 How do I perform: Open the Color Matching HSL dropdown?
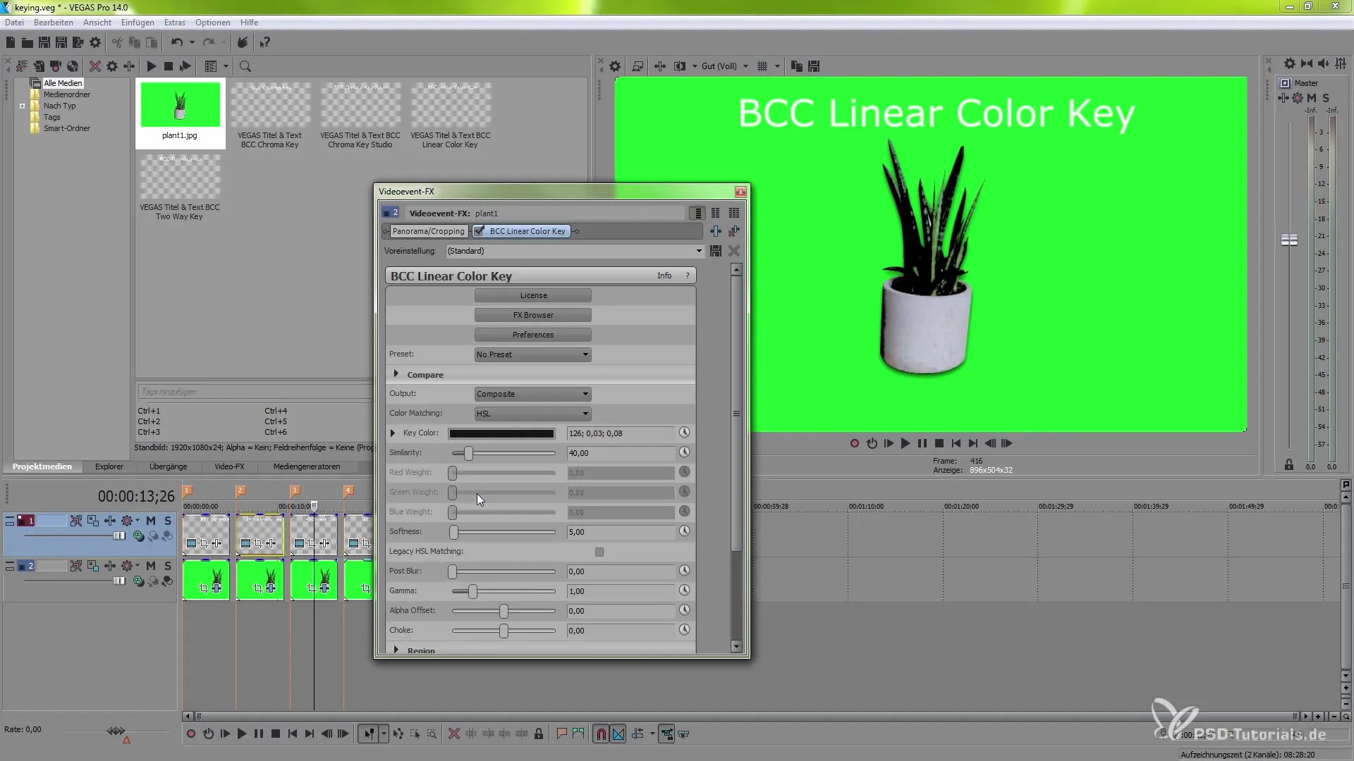(x=532, y=414)
